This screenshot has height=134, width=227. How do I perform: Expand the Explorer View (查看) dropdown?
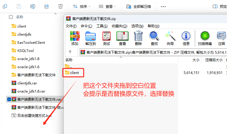click(107, 6)
